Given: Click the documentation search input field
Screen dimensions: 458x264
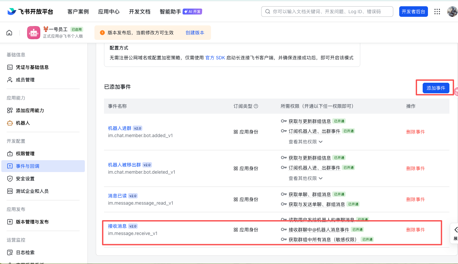Looking at the screenshot, I should pos(327,11).
